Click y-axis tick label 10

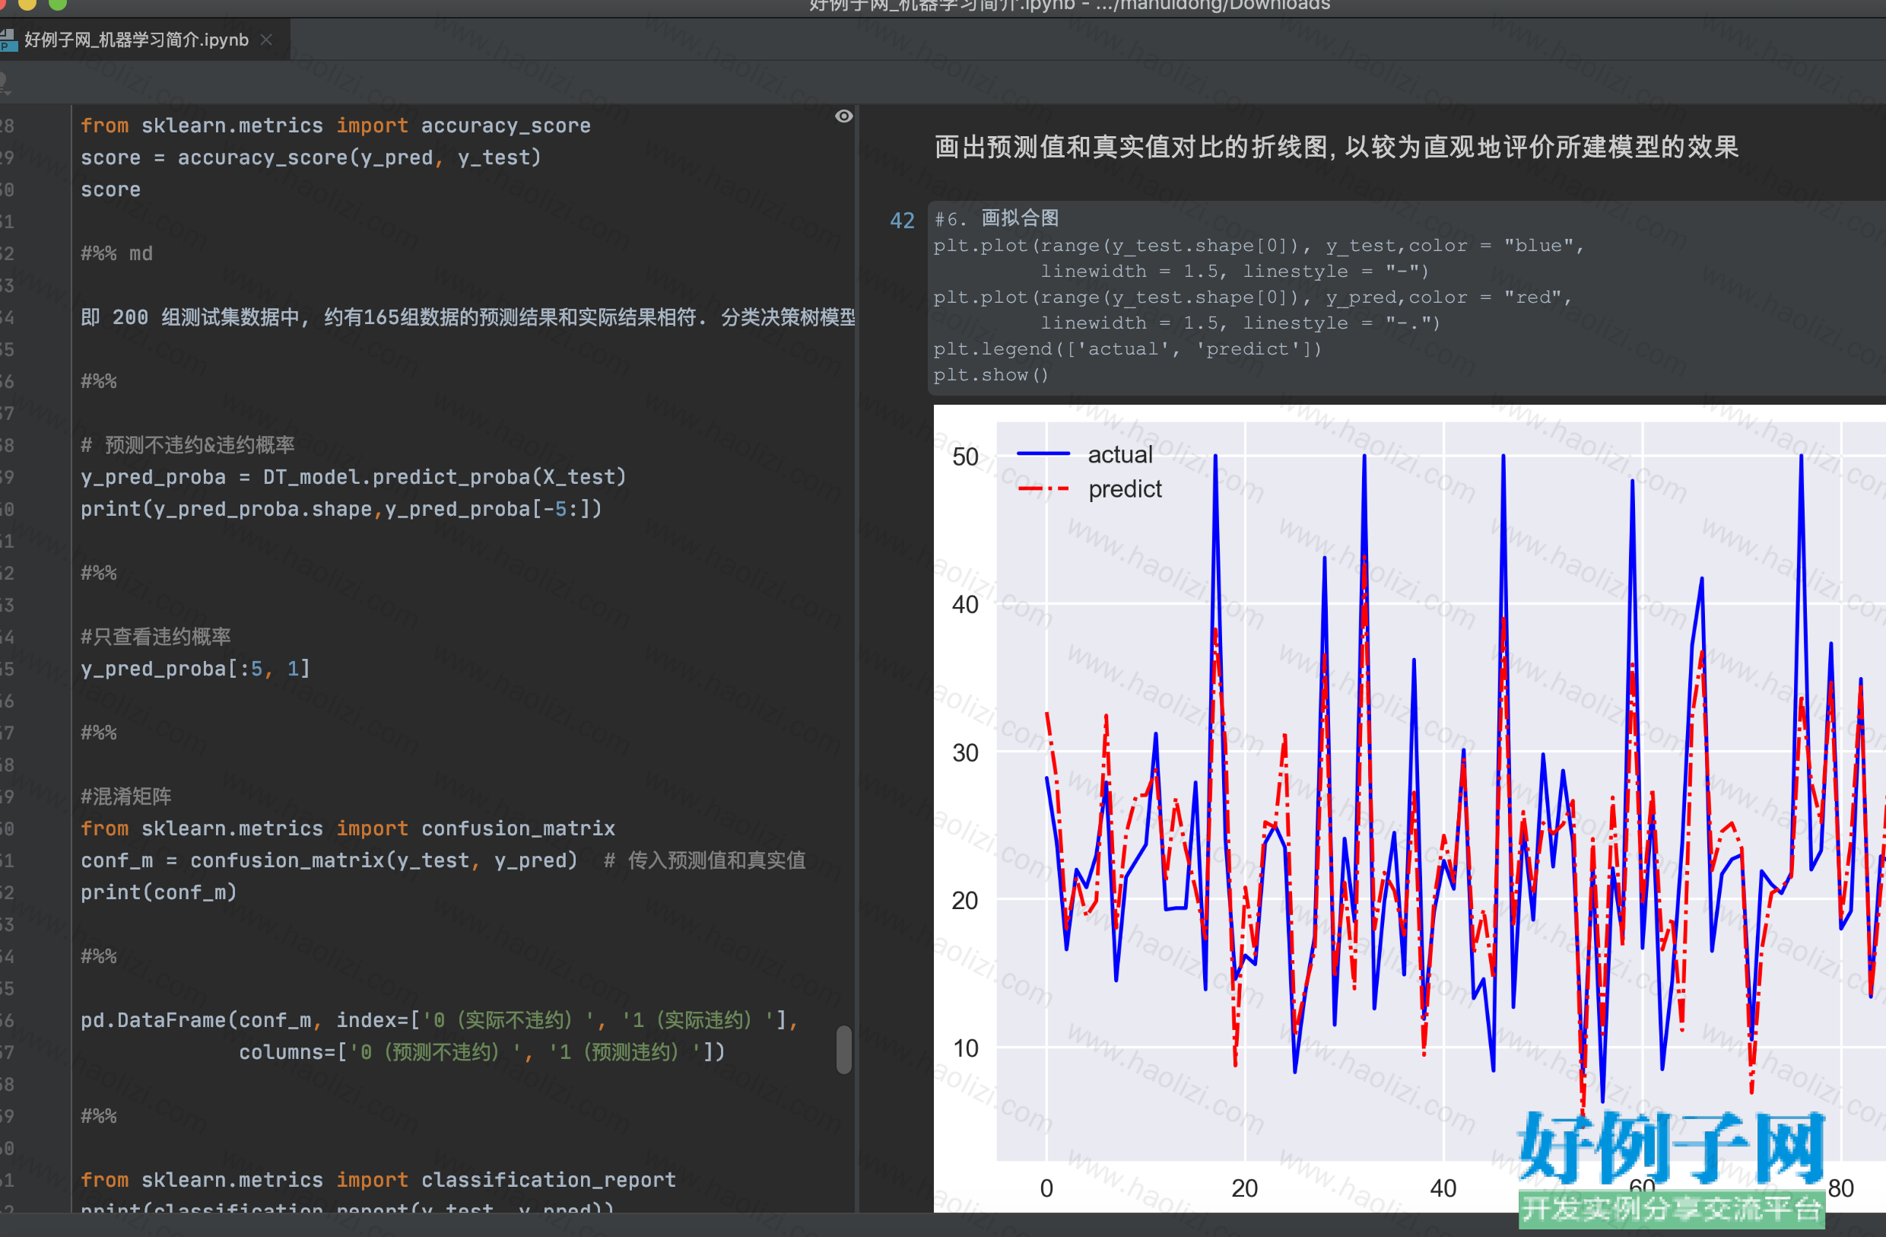(965, 1048)
